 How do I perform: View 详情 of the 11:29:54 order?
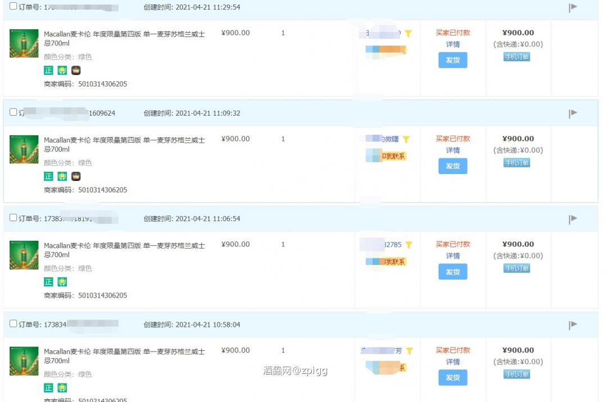(452, 44)
